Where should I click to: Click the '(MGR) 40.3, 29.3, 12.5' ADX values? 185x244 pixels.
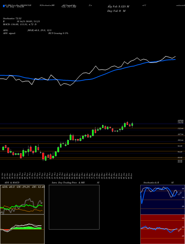click(39, 30)
